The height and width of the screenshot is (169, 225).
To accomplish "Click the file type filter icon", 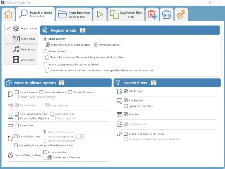I will point(120,91).
